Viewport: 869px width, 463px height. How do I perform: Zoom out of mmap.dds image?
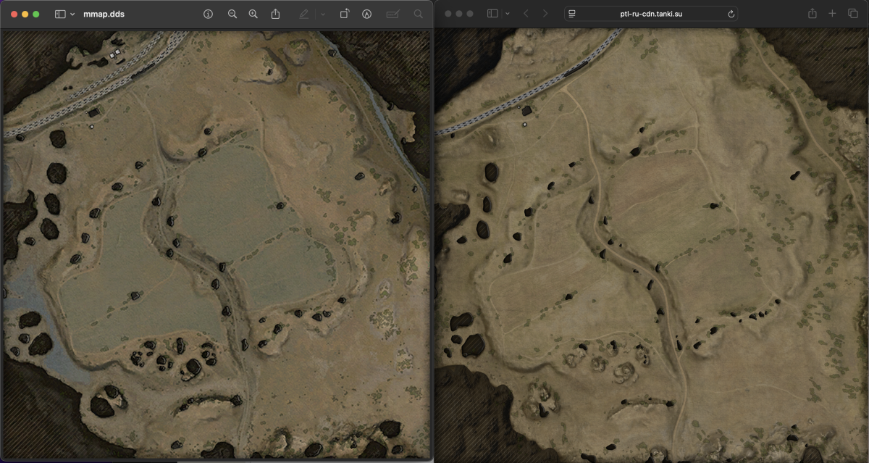point(232,14)
